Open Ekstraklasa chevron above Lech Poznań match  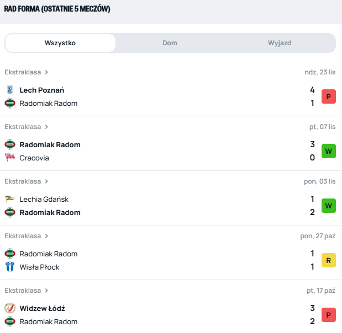pyautogui.click(x=46, y=72)
